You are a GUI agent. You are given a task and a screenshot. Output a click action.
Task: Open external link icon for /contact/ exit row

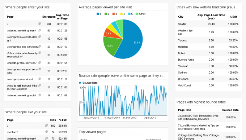pos(46,132)
